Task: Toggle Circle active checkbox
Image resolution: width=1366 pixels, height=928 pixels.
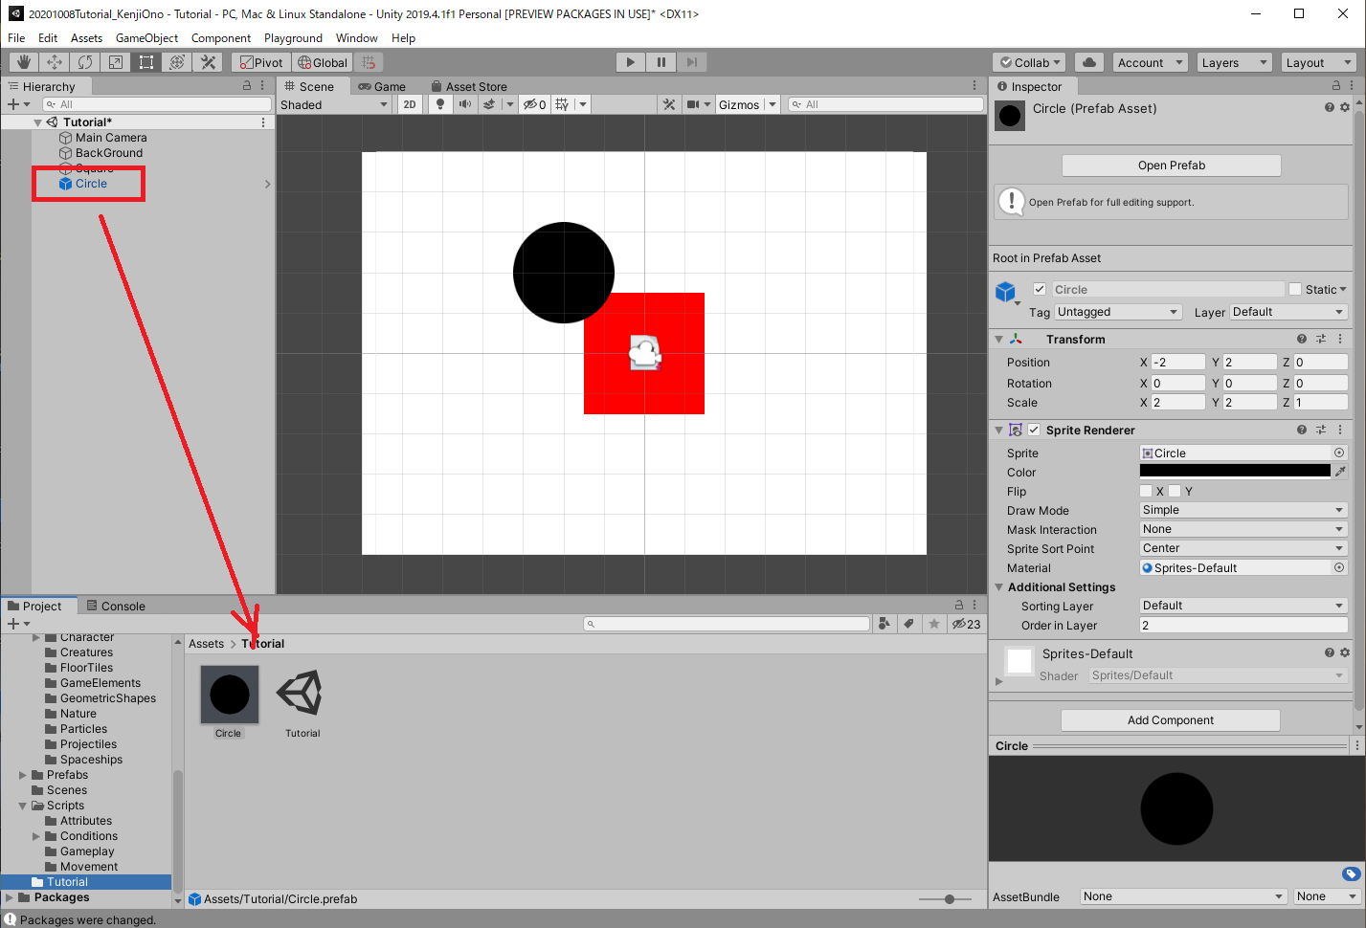Action: pos(1040,289)
